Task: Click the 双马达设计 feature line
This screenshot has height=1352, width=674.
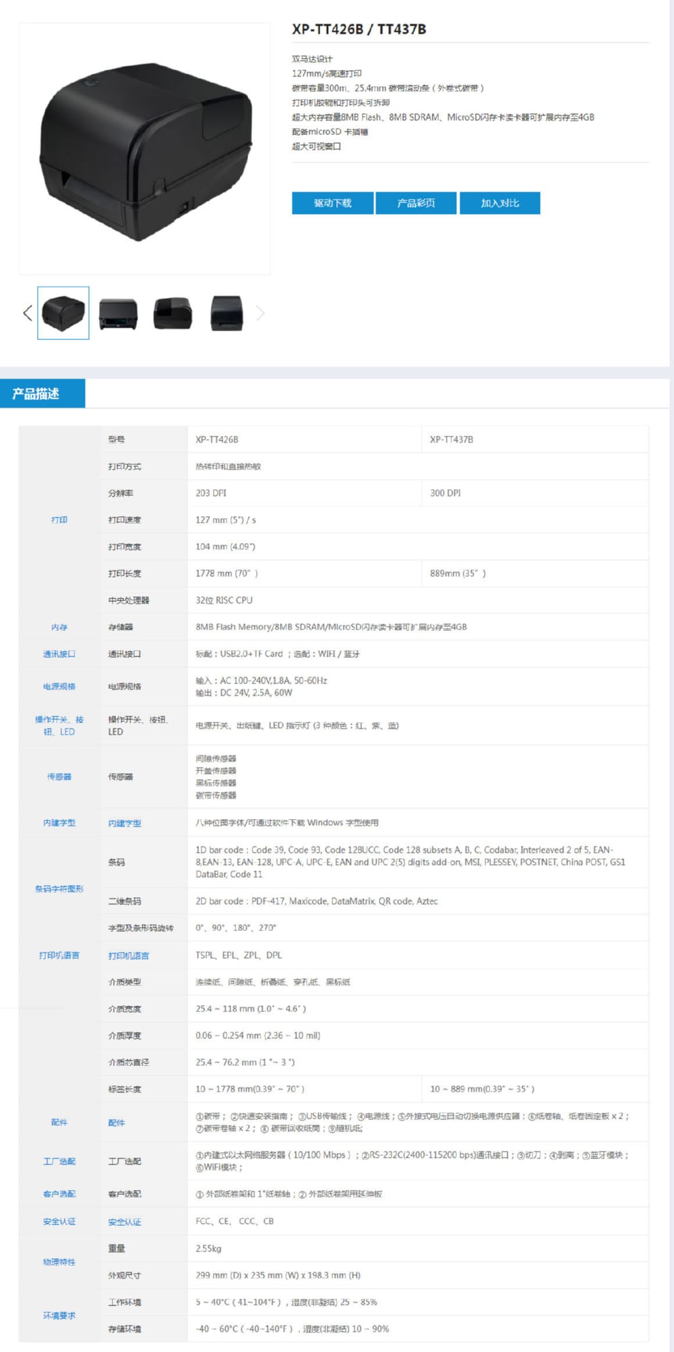Action: click(312, 59)
